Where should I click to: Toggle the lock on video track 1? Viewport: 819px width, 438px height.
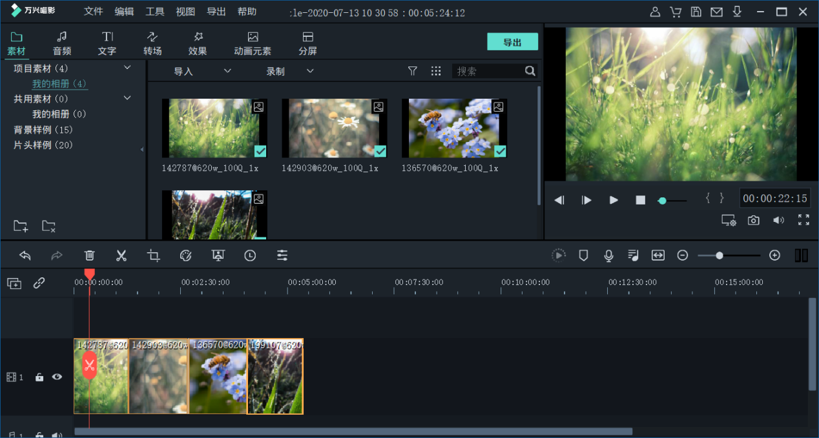39,377
